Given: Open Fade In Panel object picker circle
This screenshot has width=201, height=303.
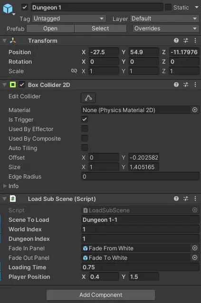Looking at the screenshot, I should click(195, 248).
